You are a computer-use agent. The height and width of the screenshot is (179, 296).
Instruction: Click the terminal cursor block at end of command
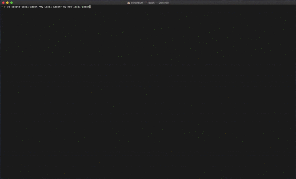(90, 7)
